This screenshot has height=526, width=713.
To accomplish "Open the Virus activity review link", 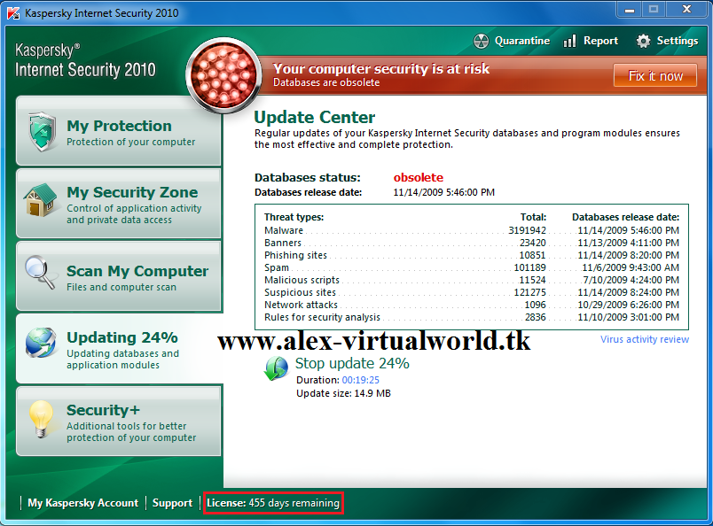I will [644, 339].
